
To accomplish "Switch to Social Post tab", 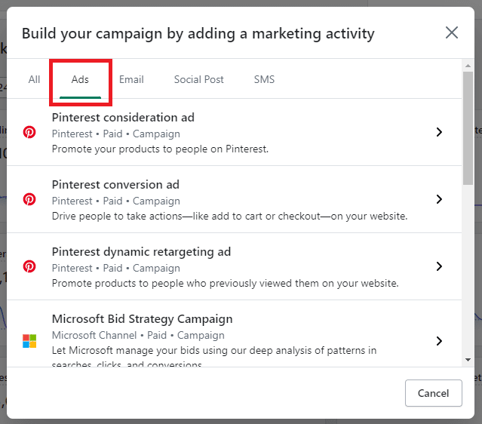I will (x=198, y=79).
